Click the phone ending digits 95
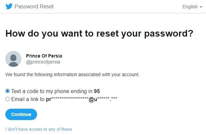Image resolution: width=206 pixels, height=135 pixels. click(x=97, y=91)
